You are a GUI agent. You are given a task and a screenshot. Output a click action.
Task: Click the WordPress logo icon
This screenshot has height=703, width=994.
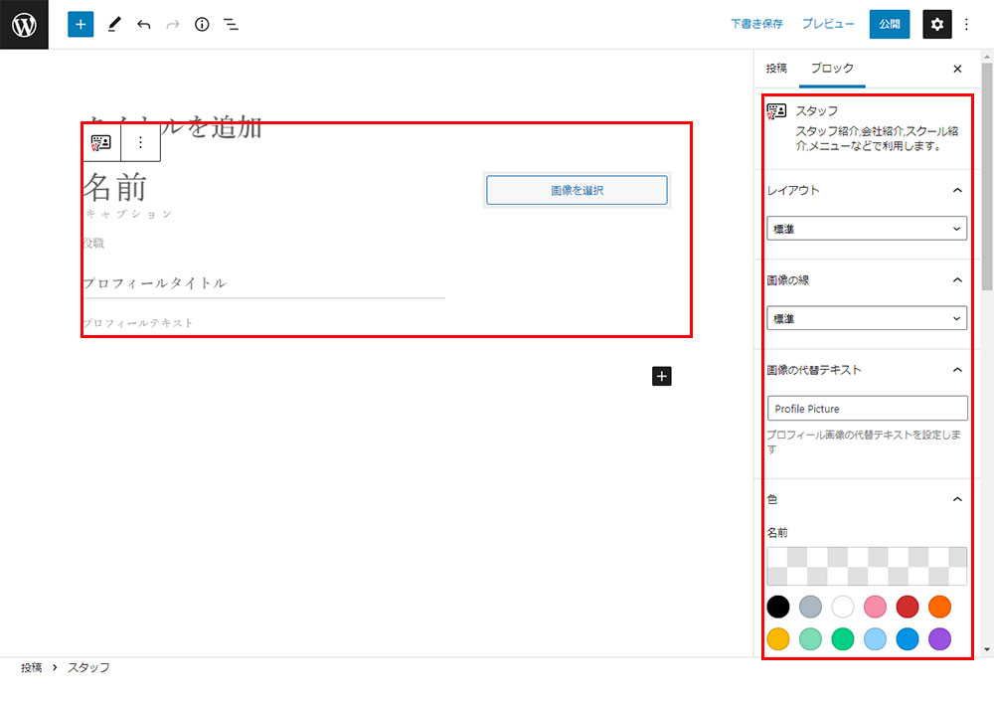coord(24,24)
